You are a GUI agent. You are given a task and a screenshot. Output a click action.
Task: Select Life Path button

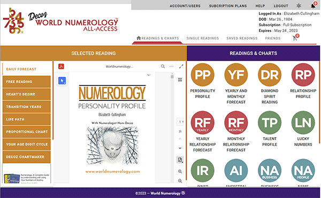coord(26,119)
